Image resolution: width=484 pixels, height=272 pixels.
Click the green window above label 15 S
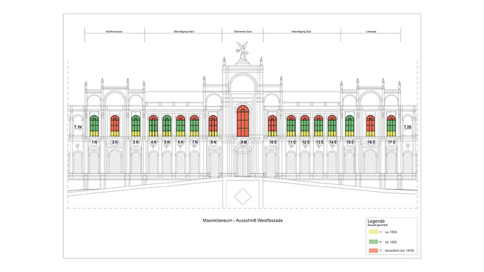[x=350, y=125]
